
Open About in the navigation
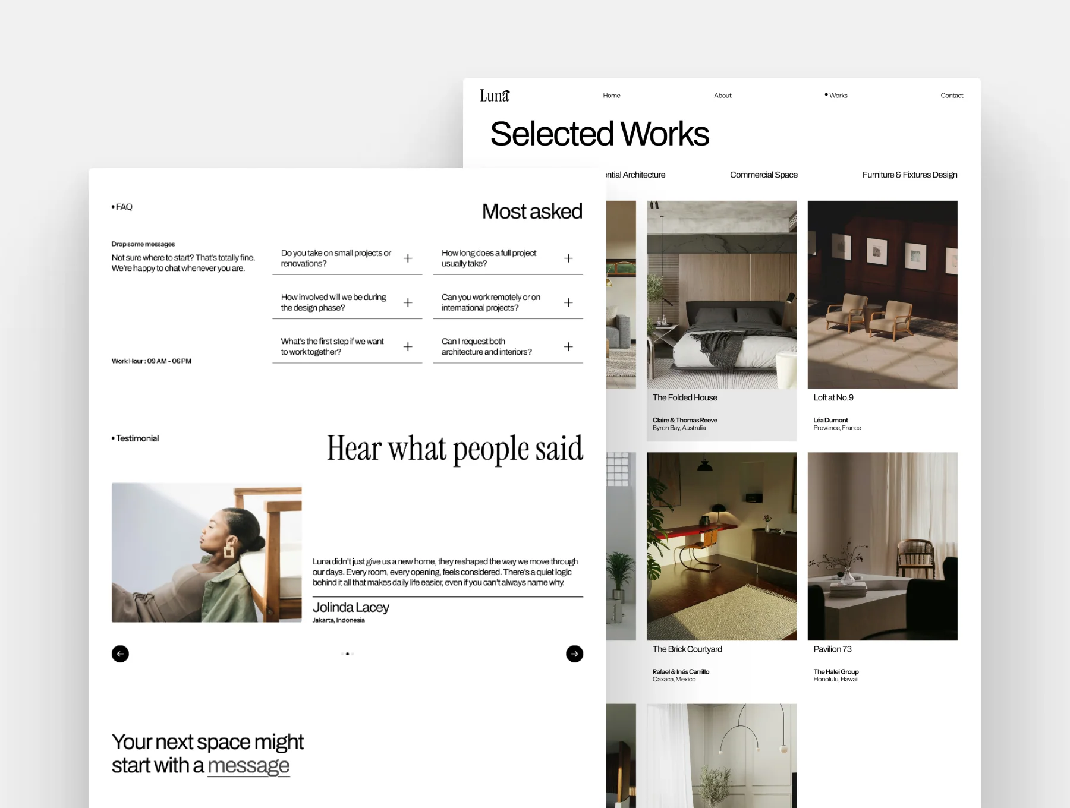(x=723, y=96)
